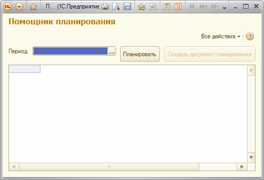This screenshot has height=180, width=264.
Task: Click the M memory button
Action: coord(192,7)
